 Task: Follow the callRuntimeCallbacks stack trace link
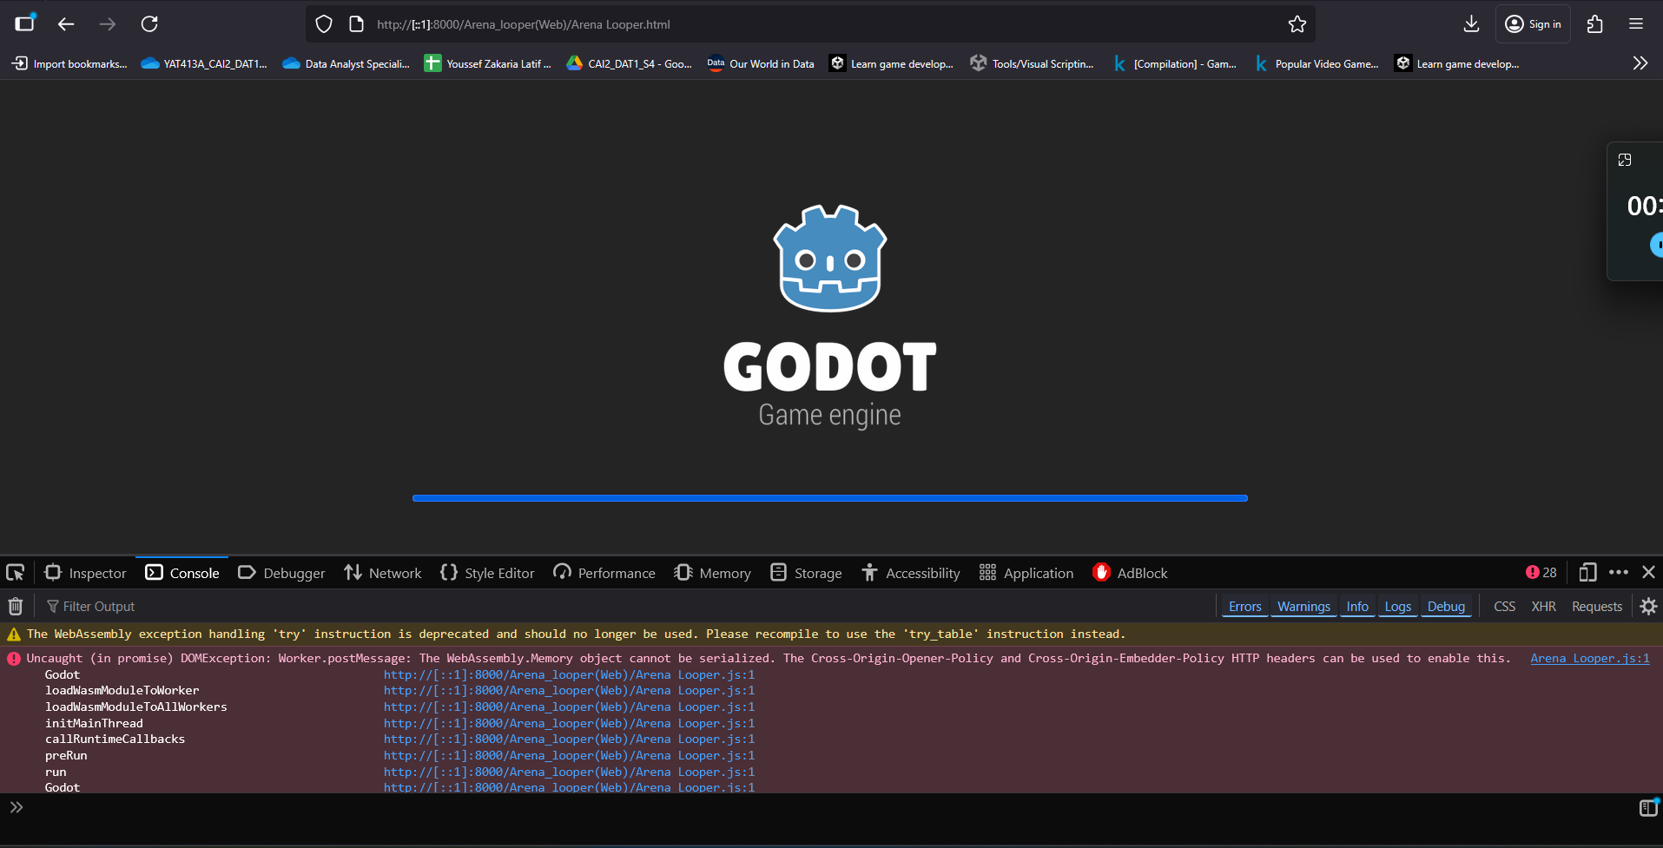[569, 740]
